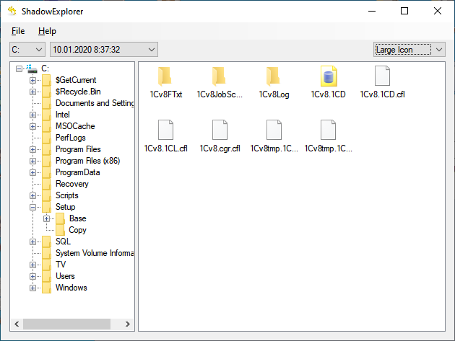Expand the MSOCache folder node

coord(32,126)
